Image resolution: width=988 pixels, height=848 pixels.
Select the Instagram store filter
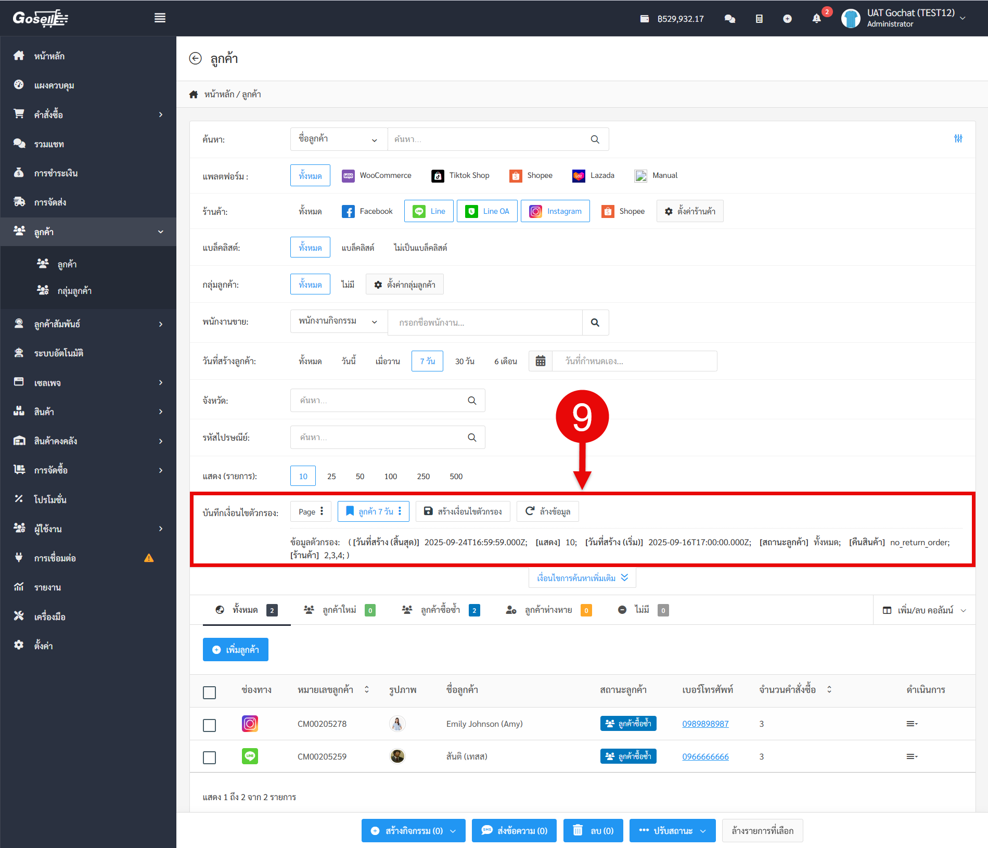[555, 211]
